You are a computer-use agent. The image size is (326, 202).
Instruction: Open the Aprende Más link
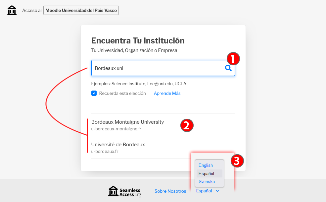pos(167,94)
